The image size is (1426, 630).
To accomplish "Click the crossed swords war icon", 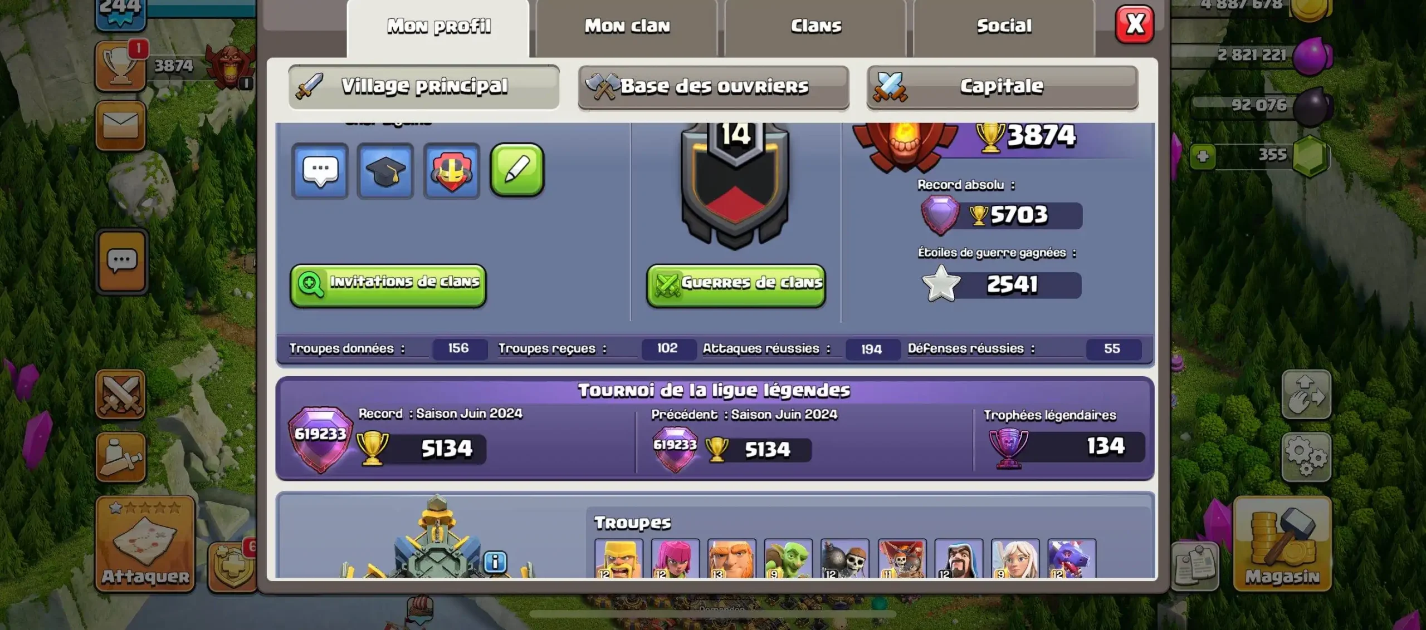I will [x=120, y=394].
